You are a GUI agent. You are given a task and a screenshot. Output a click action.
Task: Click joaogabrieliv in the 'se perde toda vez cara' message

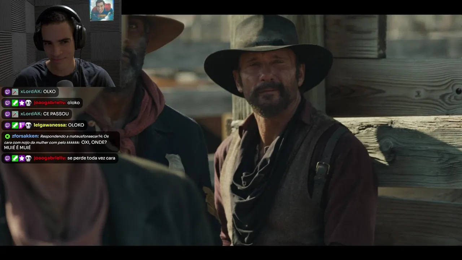pos(50,158)
